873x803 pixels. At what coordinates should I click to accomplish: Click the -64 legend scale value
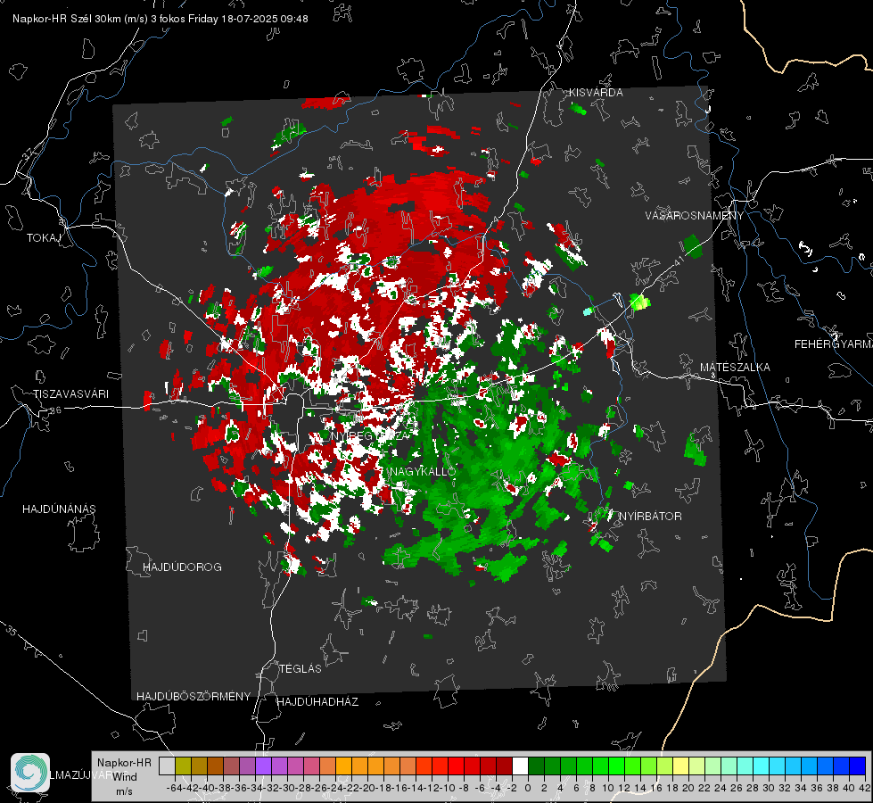click(x=174, y=788)
